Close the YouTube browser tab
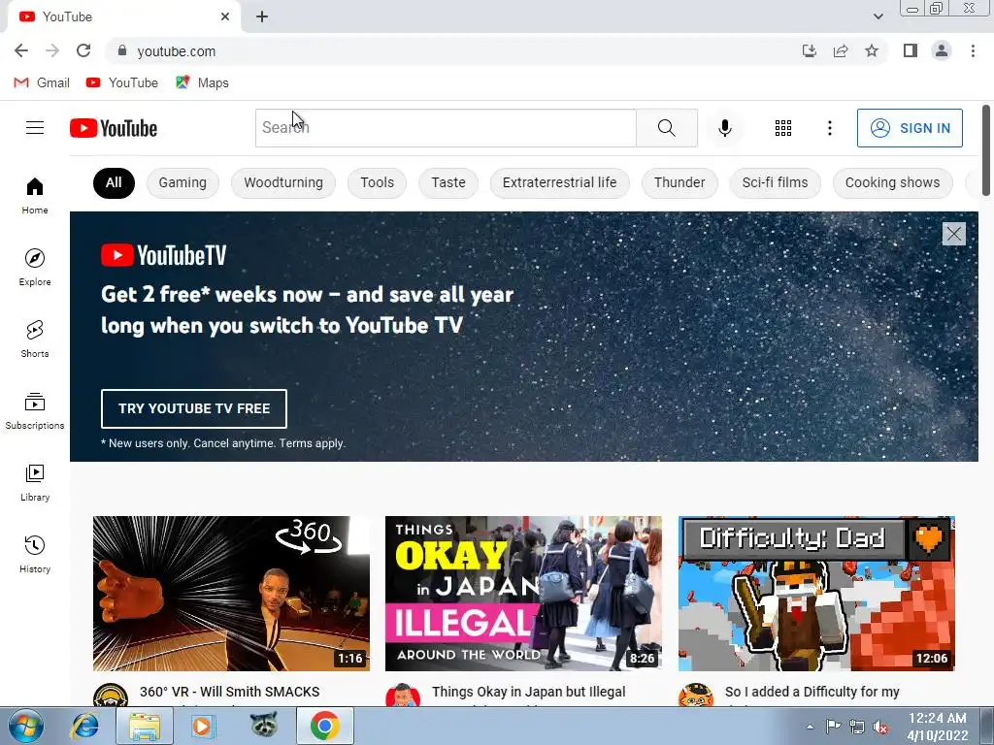Image resolution: width=994 pixels, height=745 pixels. tap(225, 16)
